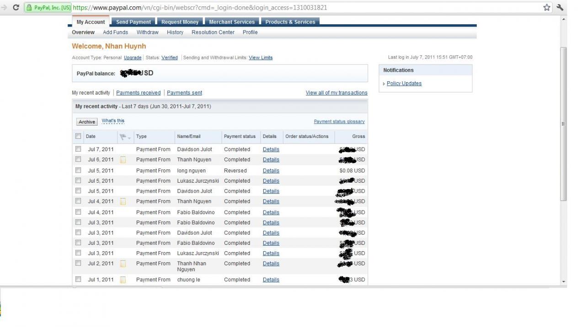Open the History submenu
The image size is (582, 327).
(x=175, y=32)
